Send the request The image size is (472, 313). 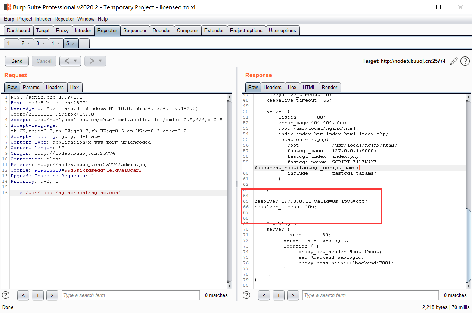click(17, 61)
